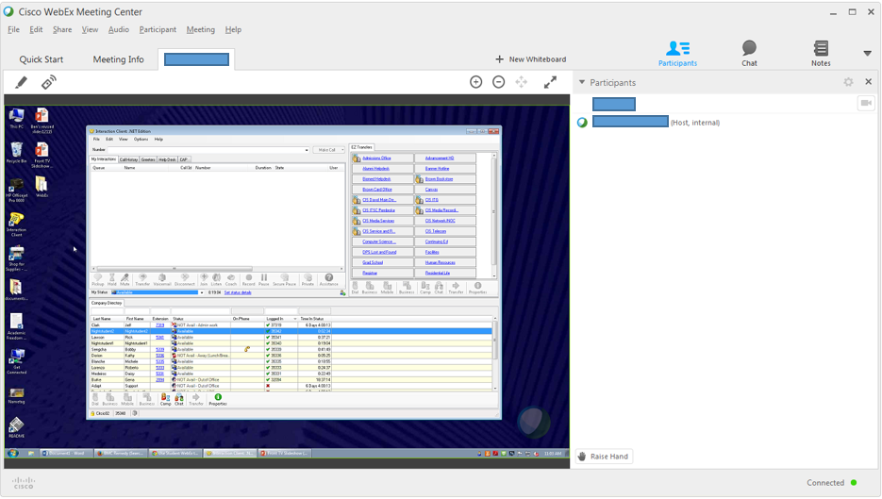Open the View menu in WebEx
882x499 pixels.
(90, 30)
